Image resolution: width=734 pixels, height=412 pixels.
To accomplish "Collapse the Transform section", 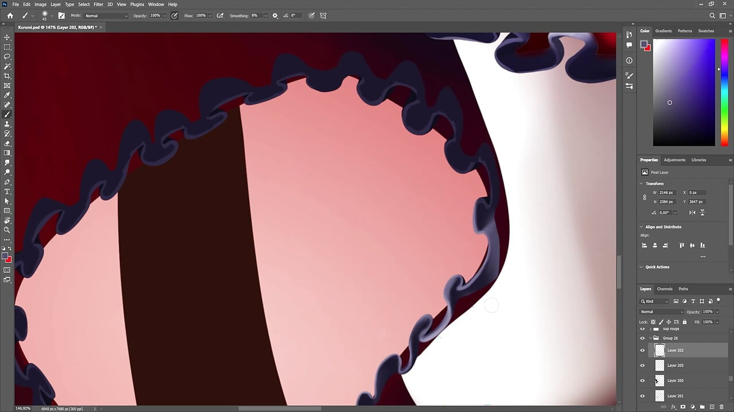I will pyautogui.click(x=642, y=184).
